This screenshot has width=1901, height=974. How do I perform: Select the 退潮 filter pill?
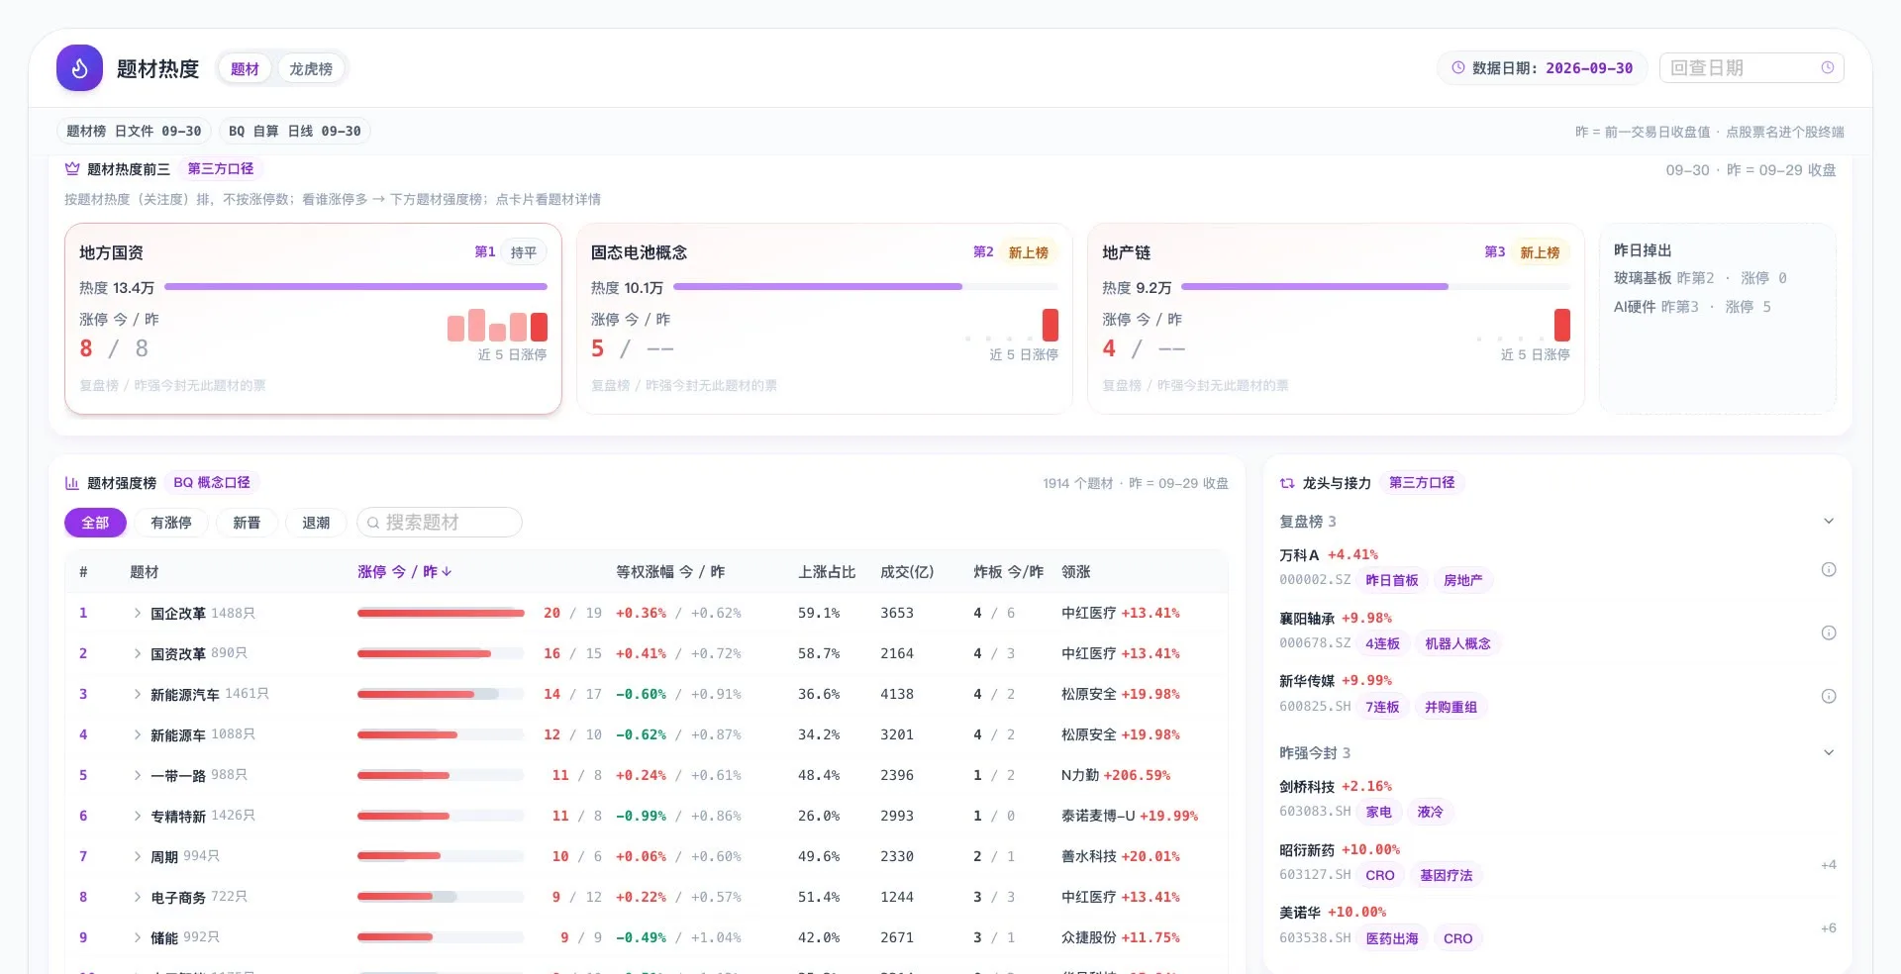click(x=316, y=523)
